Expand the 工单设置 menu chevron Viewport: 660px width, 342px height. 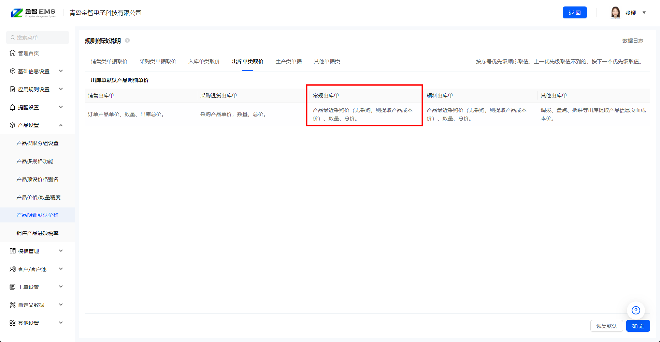point(61,286)
